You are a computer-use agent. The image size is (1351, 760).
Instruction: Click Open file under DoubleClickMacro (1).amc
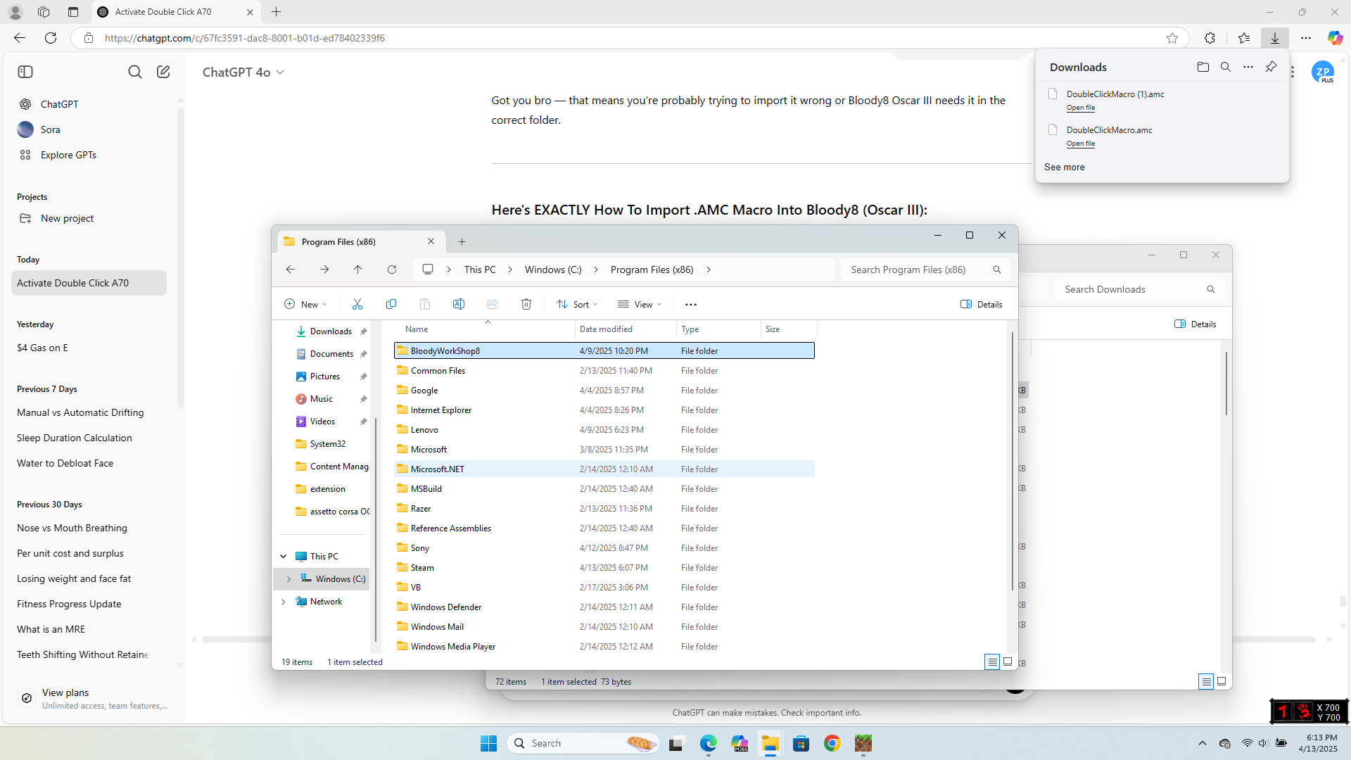(x=1080, y=108)
